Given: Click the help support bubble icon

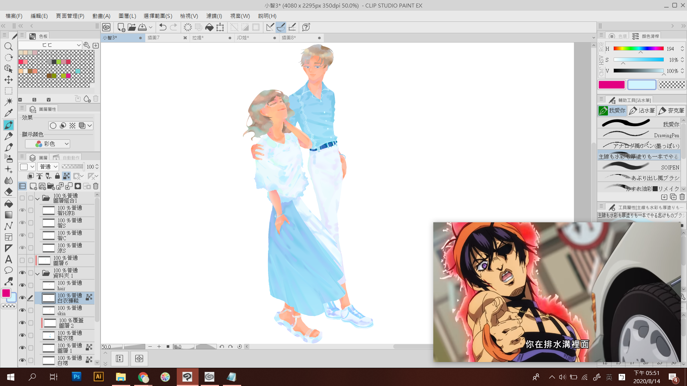Looking at the screenshot, I should (x=306, y=27).
